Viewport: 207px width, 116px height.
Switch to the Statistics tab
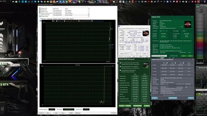point(72,19)
